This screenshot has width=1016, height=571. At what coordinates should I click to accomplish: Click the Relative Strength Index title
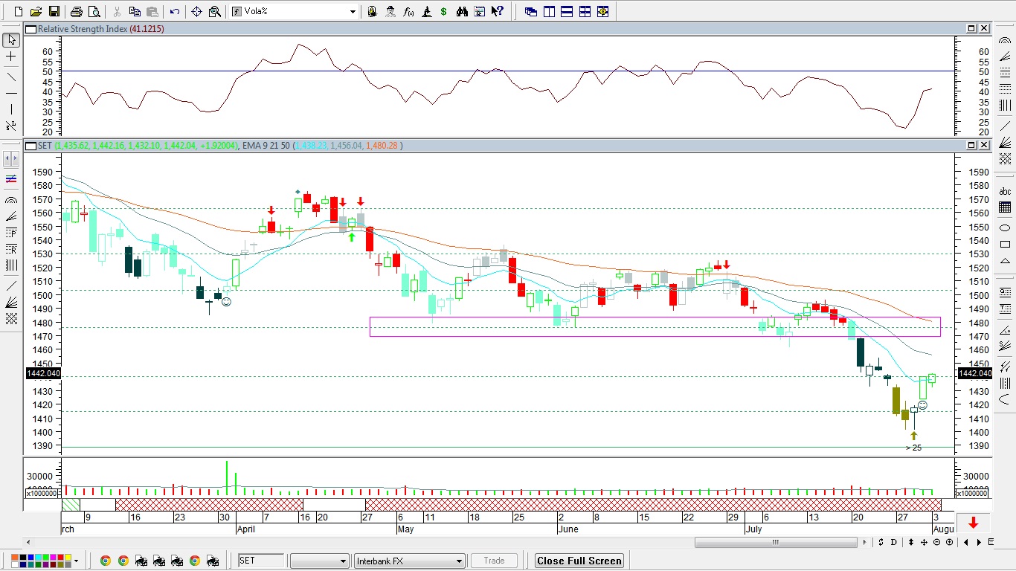83,29
